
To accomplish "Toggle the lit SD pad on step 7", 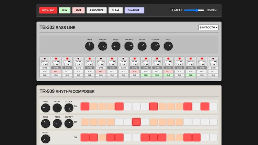I will click(x=136, y=122).
